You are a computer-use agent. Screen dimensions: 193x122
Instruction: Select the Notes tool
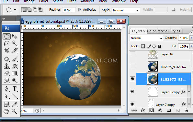(6, 104)
